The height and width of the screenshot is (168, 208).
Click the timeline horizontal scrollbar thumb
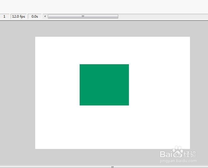tap(83, 16)
